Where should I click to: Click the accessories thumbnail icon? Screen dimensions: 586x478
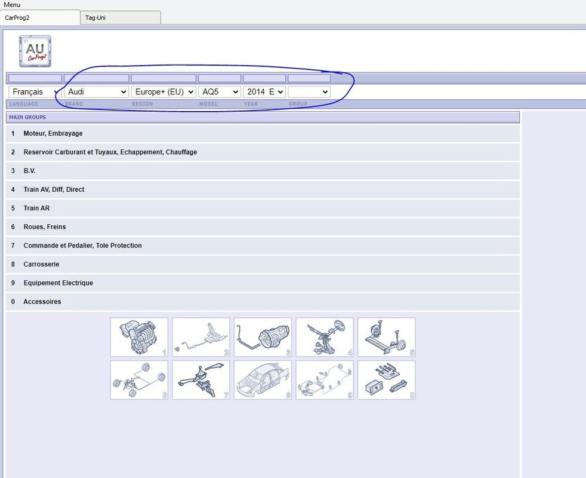pyautogui.click(x=387, y=380)
